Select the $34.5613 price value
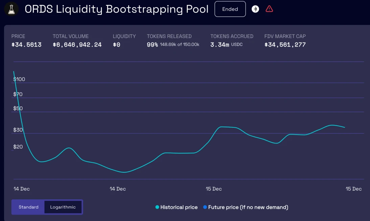The image size is (370, 221). [x=26, y=45]
